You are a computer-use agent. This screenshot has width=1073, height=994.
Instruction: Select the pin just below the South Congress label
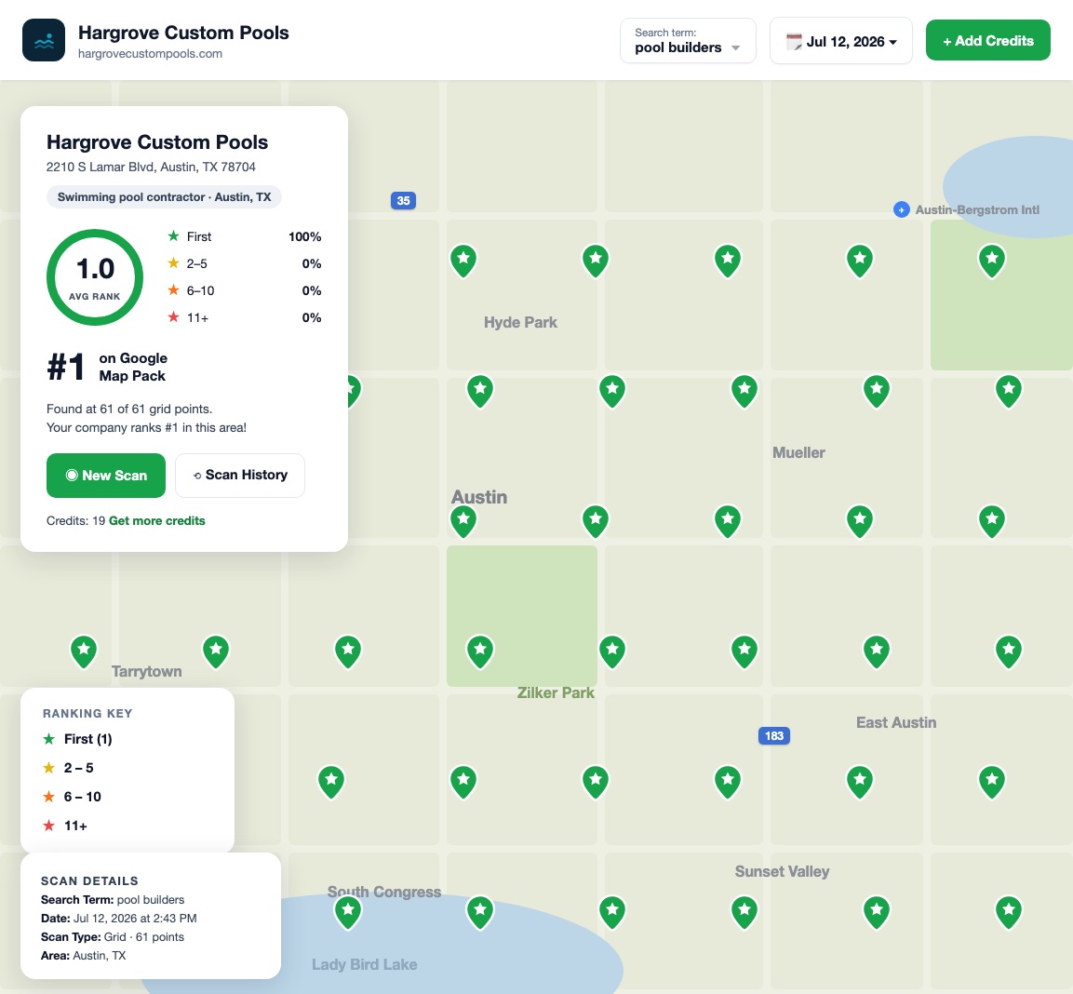[x=348, y=912]
